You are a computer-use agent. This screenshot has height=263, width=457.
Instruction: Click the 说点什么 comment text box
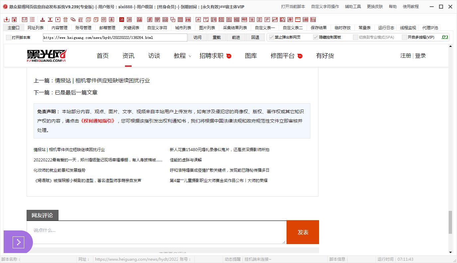point(156,232)
